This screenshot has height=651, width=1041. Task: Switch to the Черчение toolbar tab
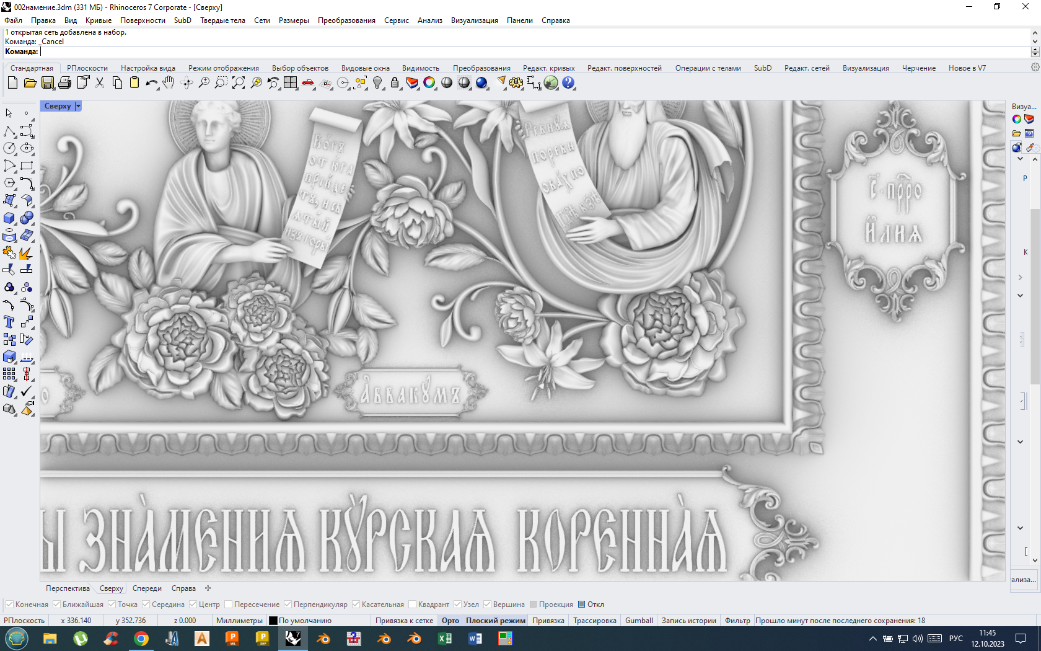(x=918, y=68)
